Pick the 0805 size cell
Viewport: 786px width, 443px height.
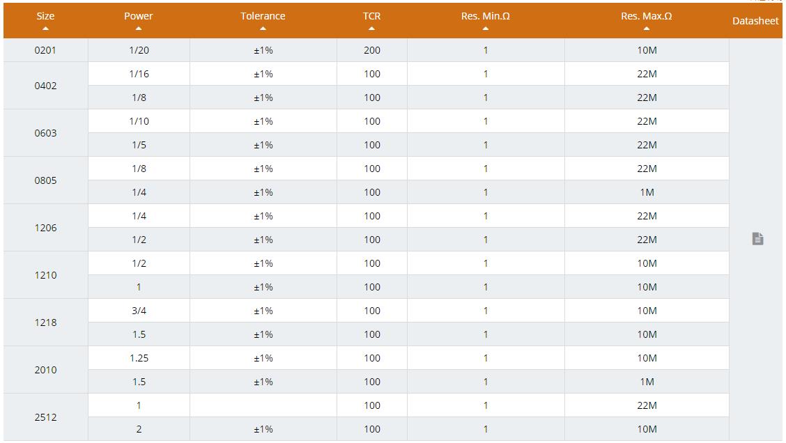pos(45,180)
